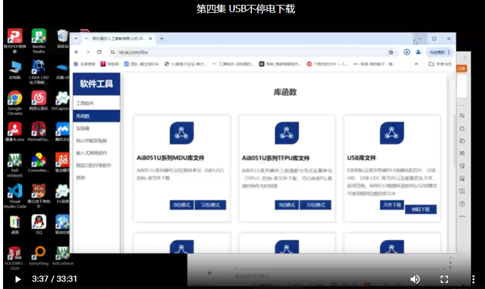Open 网易云音乐 desktop shortcut
Image resolution: width=485 pixels, height=289 pixels.
[39, 101]
